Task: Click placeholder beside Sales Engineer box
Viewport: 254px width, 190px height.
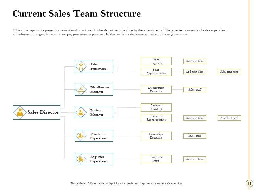Action: [195, 61]
